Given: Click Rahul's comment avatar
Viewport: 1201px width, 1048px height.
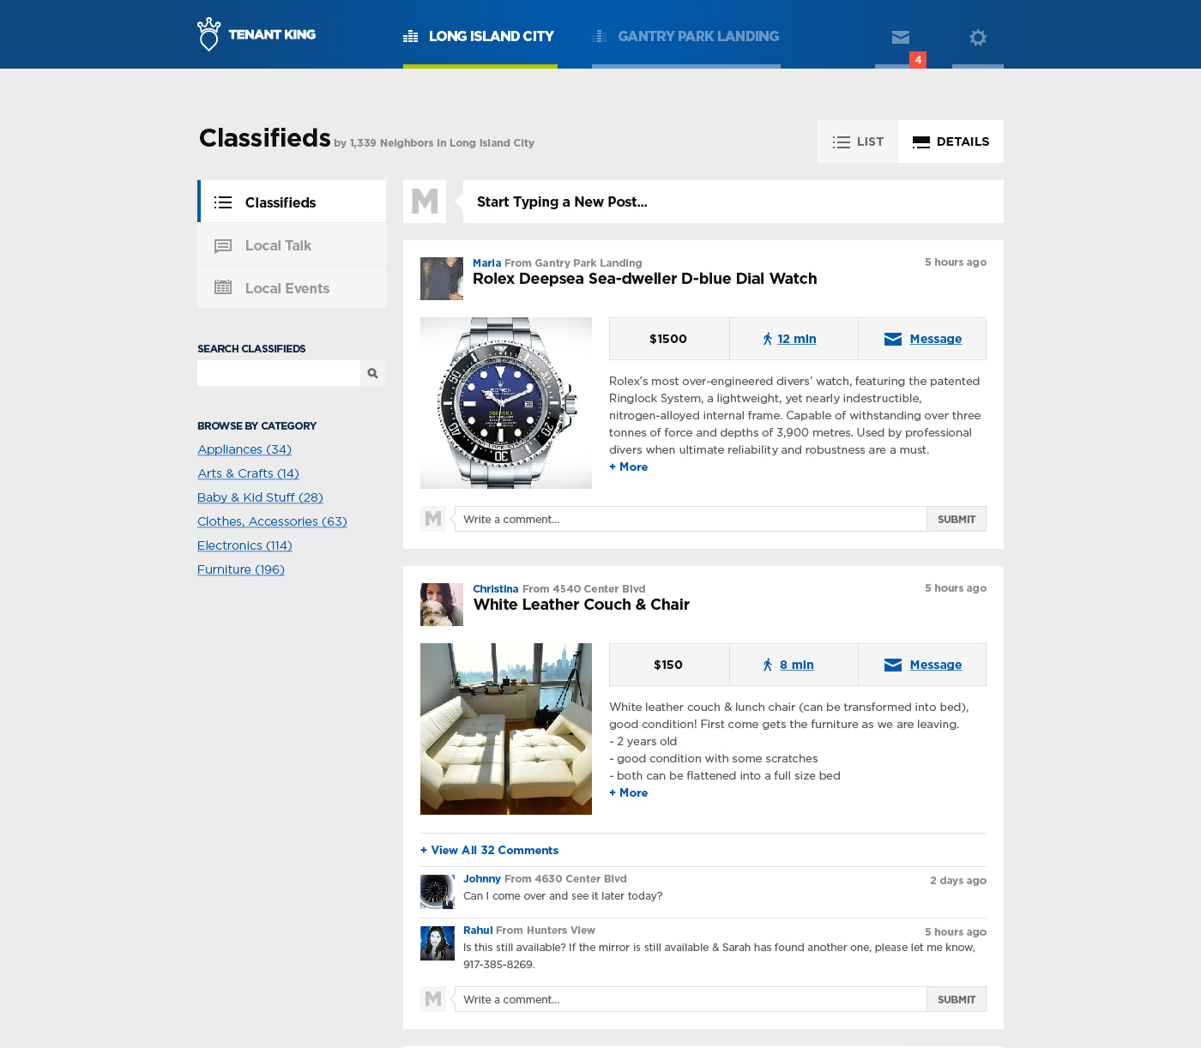Looking at the screenshot, I should [x=438, y=943].
